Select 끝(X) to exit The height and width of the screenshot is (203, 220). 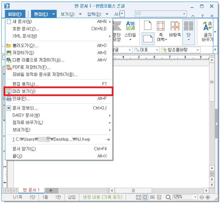coord(59,156)
